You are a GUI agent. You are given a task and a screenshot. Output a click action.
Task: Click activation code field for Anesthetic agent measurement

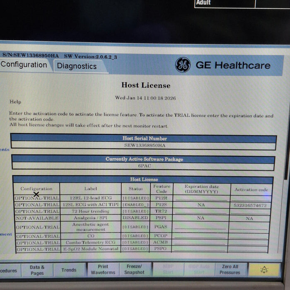pyautogui.click(x=249, y=227)
